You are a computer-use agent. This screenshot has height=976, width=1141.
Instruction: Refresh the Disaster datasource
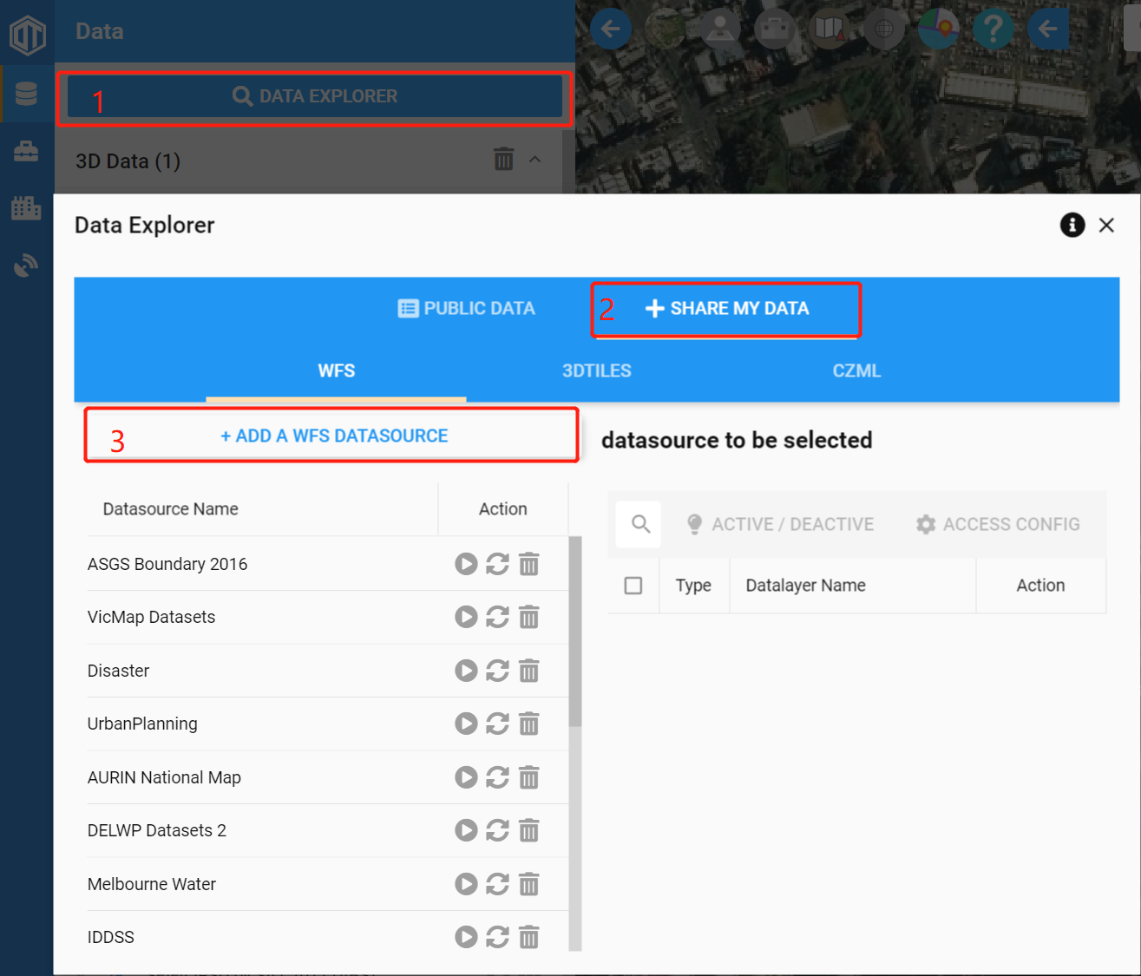click(497, 671)
